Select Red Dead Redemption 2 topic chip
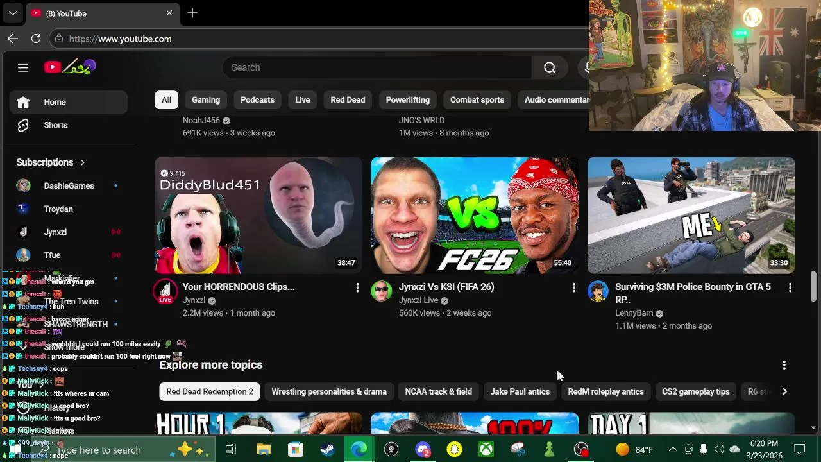The image size is (821, 462). [x=210, y=391]
